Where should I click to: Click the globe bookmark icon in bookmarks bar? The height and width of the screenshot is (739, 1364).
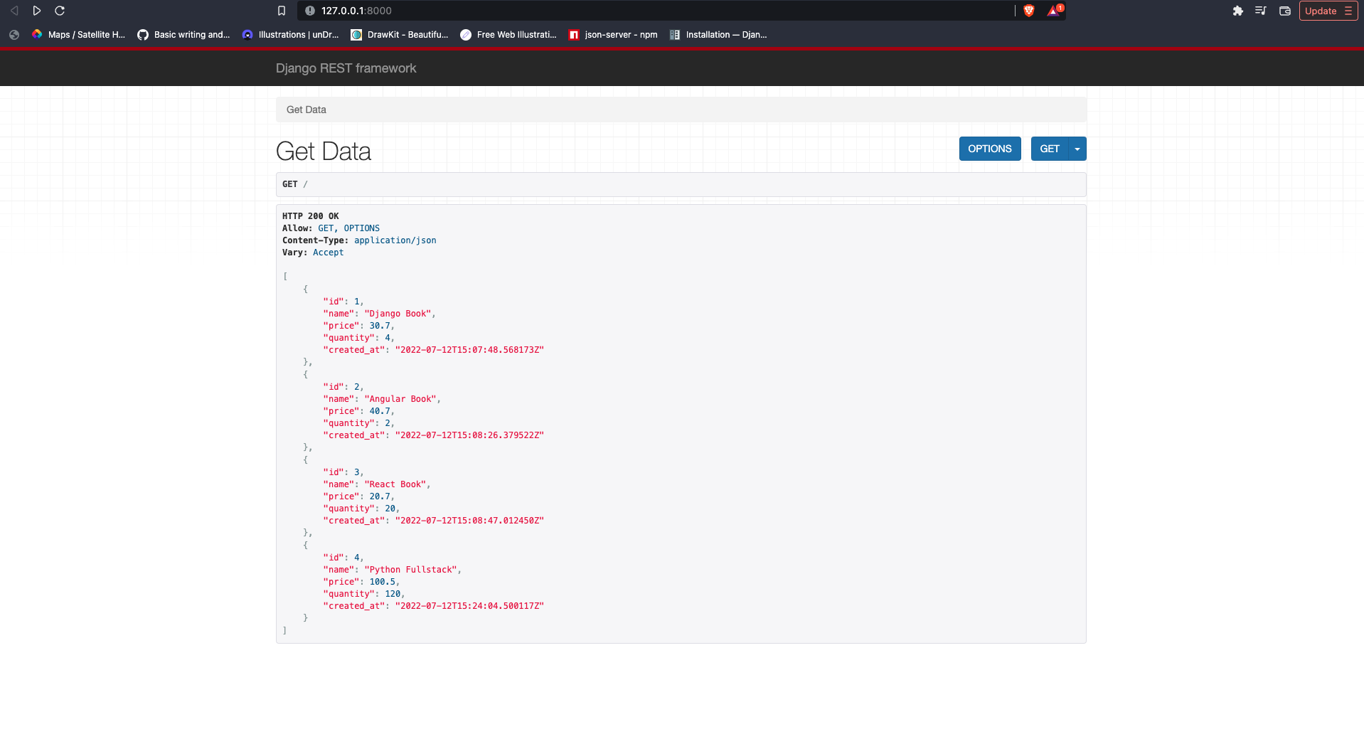tap(14, 34)
